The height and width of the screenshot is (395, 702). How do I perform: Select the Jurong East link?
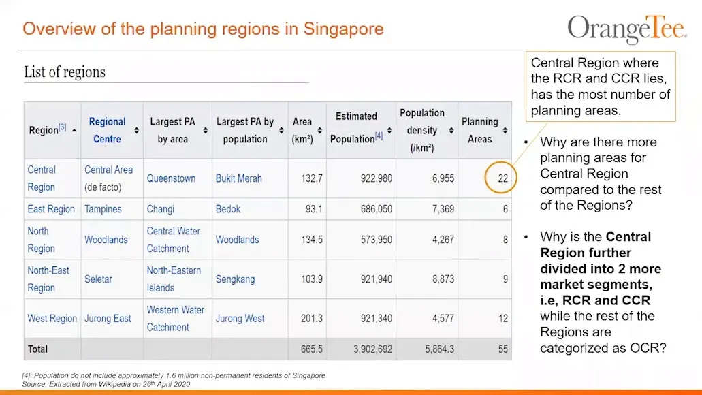click(x=108, y=318)
